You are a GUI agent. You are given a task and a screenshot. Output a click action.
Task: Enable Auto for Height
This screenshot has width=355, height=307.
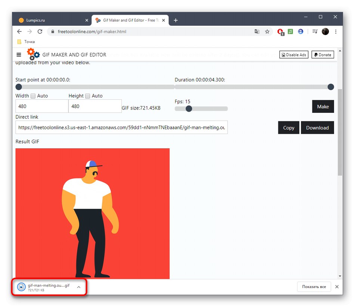coord(87,96)
